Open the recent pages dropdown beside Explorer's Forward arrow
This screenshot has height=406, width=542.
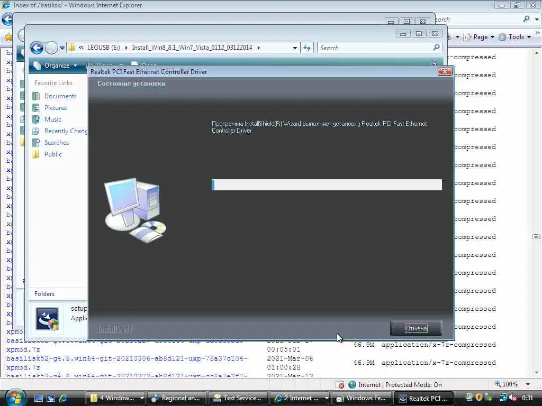(62, 48)
